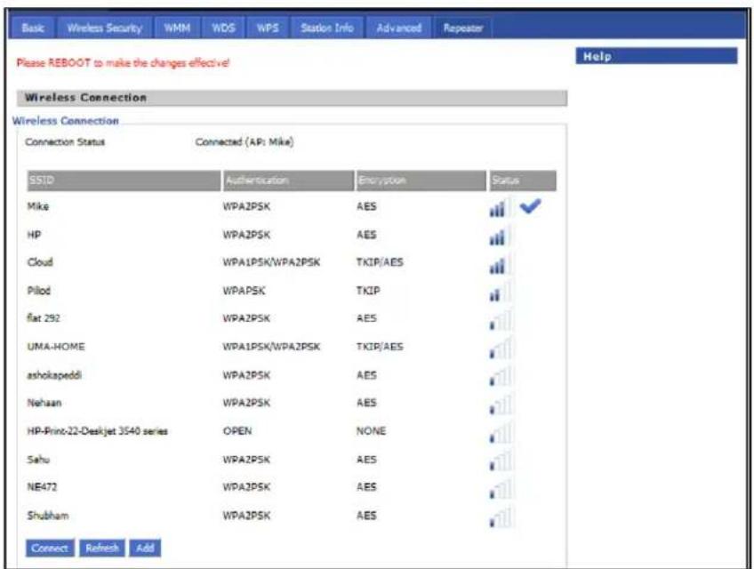754x569 pixels.
Task: Select the Cloud network SSID
Action: [40, 262]
